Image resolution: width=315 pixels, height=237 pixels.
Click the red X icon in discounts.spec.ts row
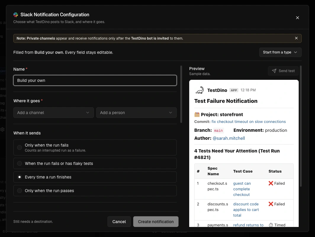coord(271,204)
